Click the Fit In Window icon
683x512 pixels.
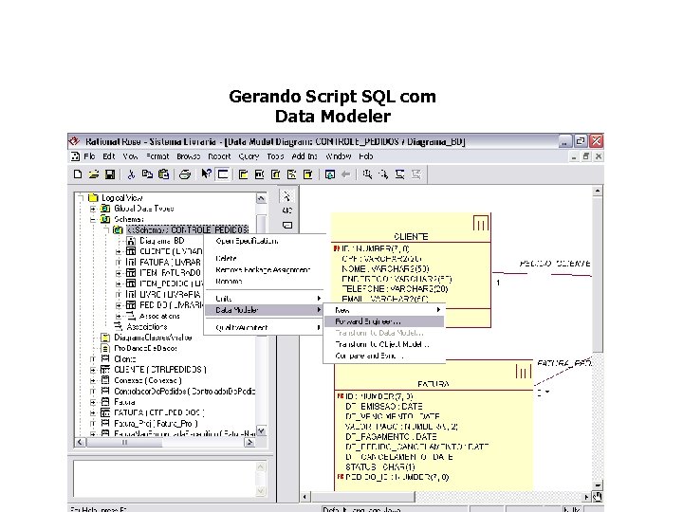400,174
